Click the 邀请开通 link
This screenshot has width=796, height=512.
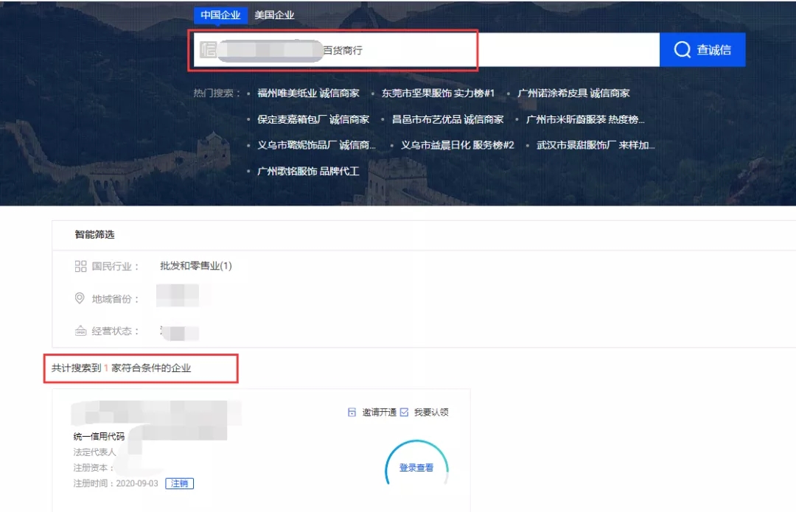[x=379, y=412]
